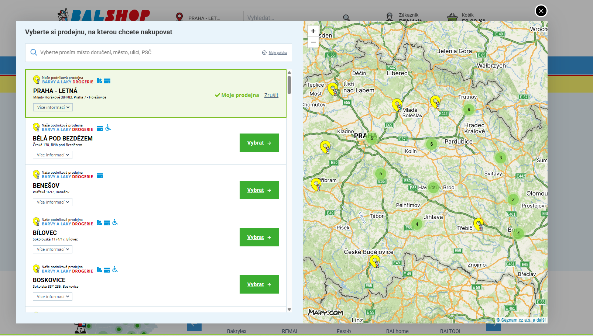Expand Více informací for Bílovec store
This screenshot has height=336, width=593.
pyautogui.click(x=52, y=249)
